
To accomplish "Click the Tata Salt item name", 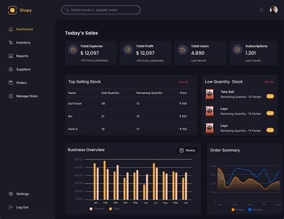I will coord(227,92).
